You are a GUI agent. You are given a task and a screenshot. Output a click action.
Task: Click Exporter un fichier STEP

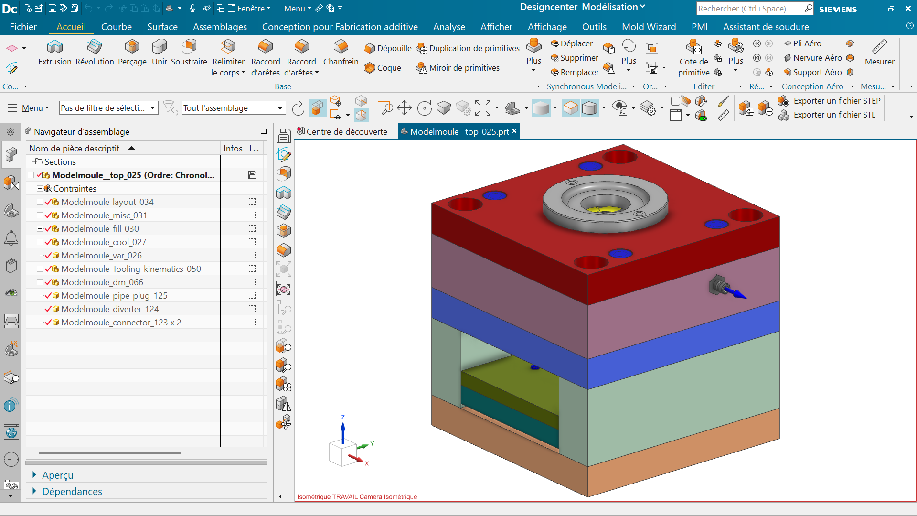829,101
